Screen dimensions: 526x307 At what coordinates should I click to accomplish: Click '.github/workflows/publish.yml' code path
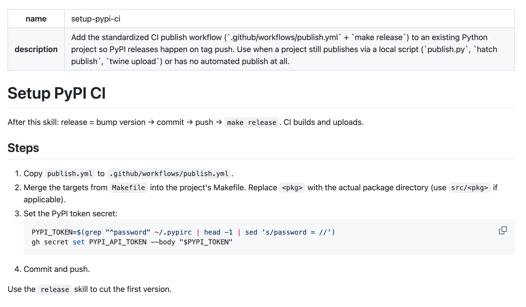click(x=169, y=174)
